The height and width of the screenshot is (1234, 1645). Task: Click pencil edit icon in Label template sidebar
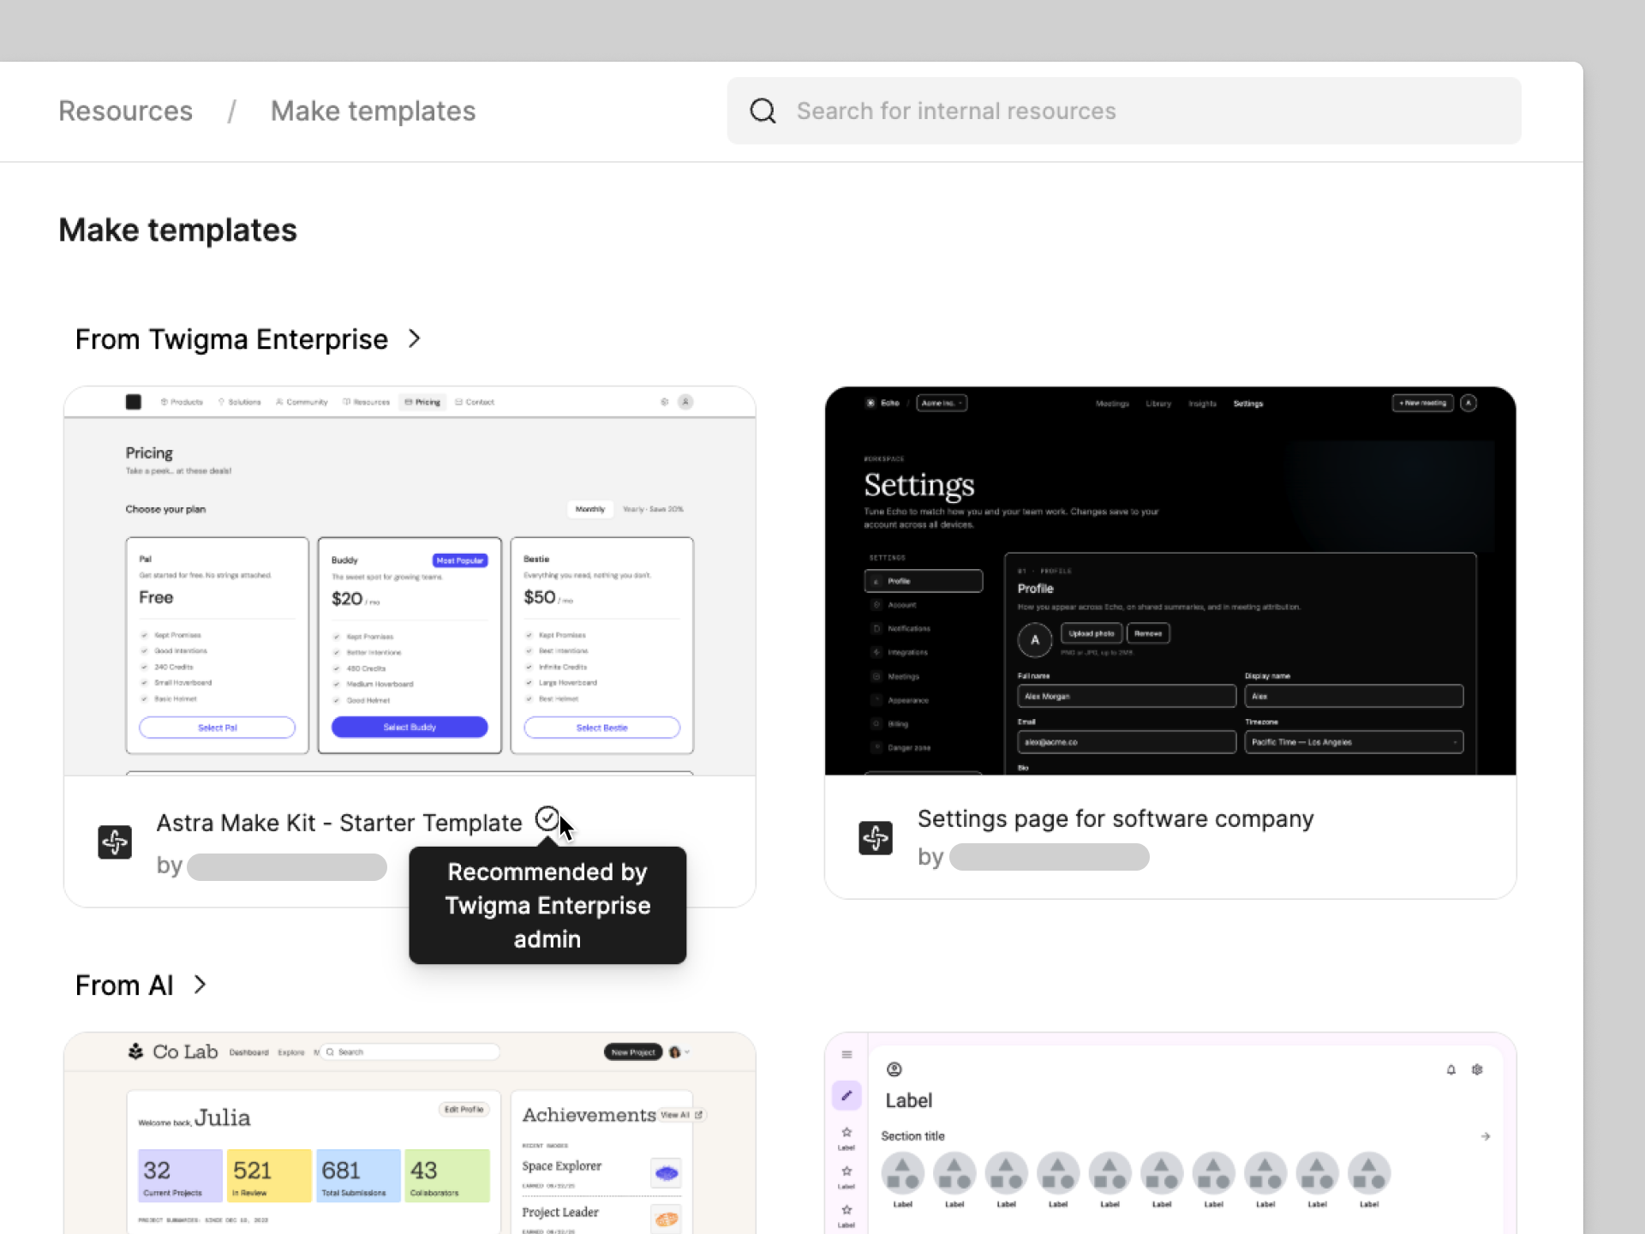coord(846,1095)
